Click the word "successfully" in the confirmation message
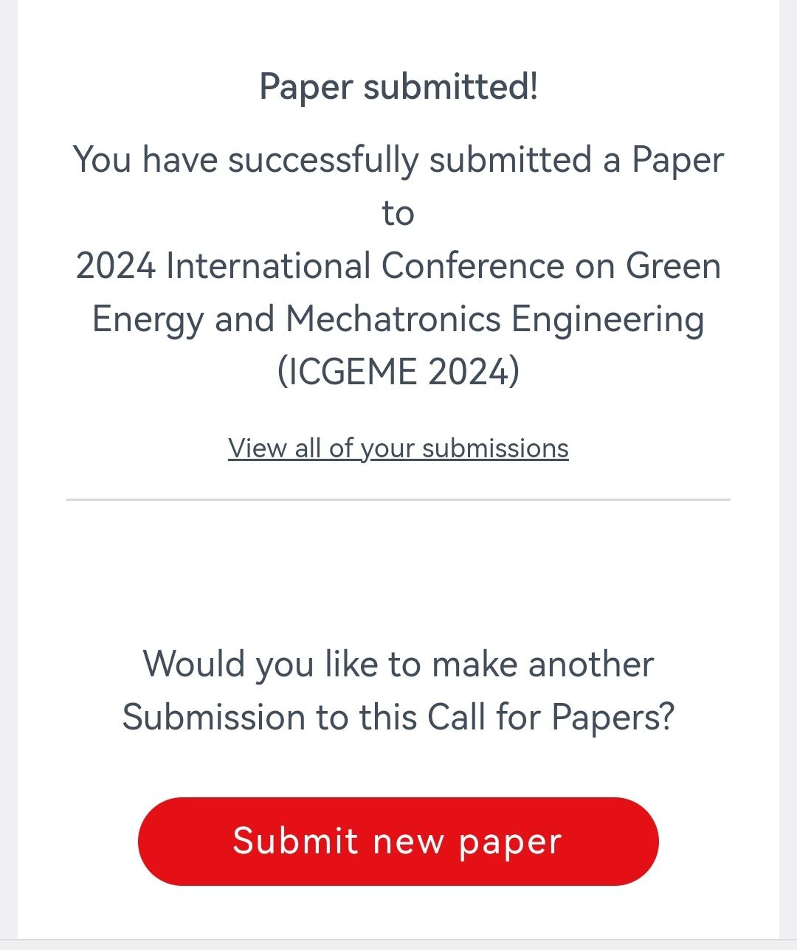The width and height of the screenshot is (797, 950). pos(323,159)
